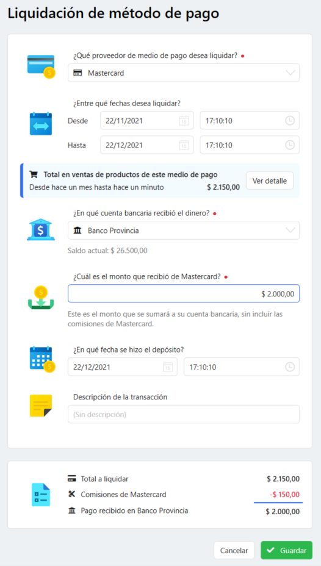
Task: Click the Cancelar button
Action: (x=234, y=551)
